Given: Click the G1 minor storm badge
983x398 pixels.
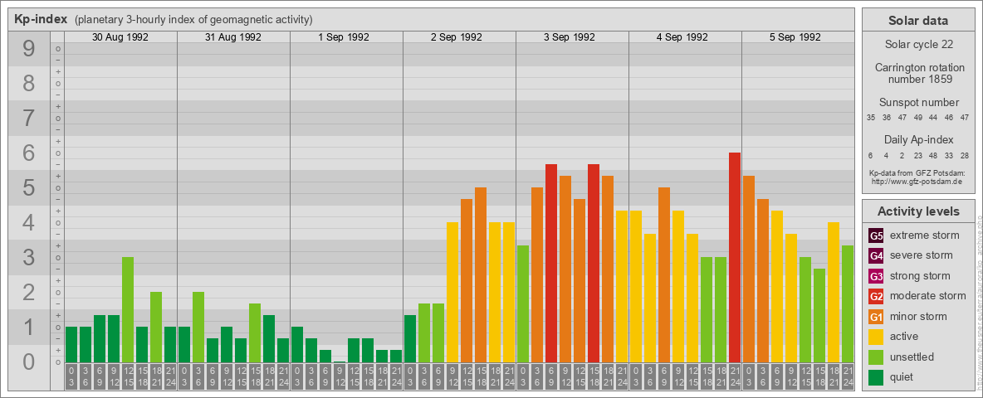Looking at the screenshot, I should point(876,317).
